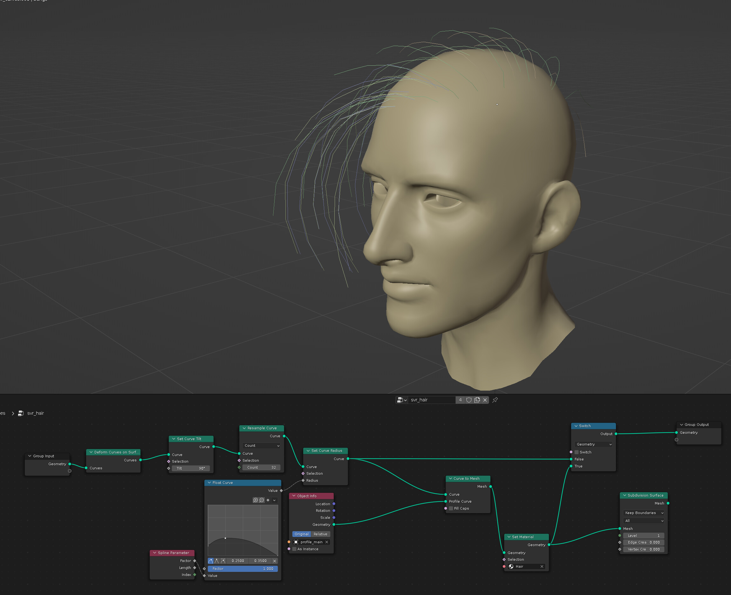Enable Fill Caps in Curve to Mesh
Image resolution: width=731 pixels, height=595 pixels.
tap(451, 509)
